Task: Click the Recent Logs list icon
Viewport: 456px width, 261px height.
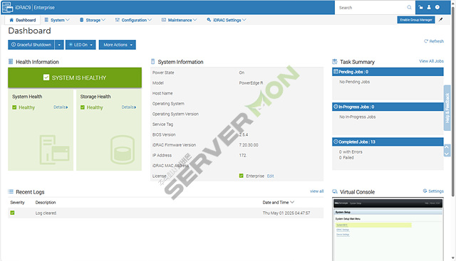Action: [11, 191]
